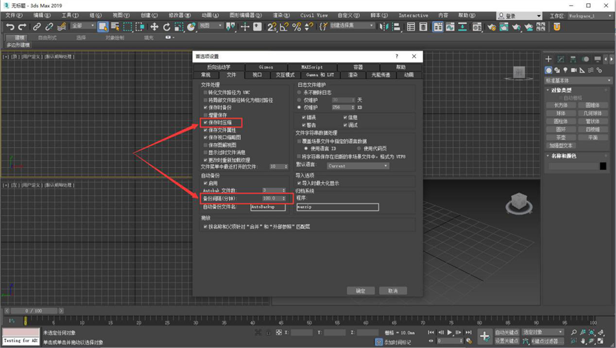Click the Mirror tool icon
The image size is (616, 348).
click(384, 27)
